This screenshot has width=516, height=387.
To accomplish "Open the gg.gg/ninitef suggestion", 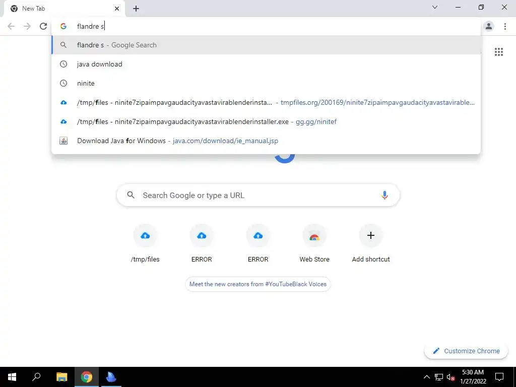I will pyautogui.click(x=266, y=121).
